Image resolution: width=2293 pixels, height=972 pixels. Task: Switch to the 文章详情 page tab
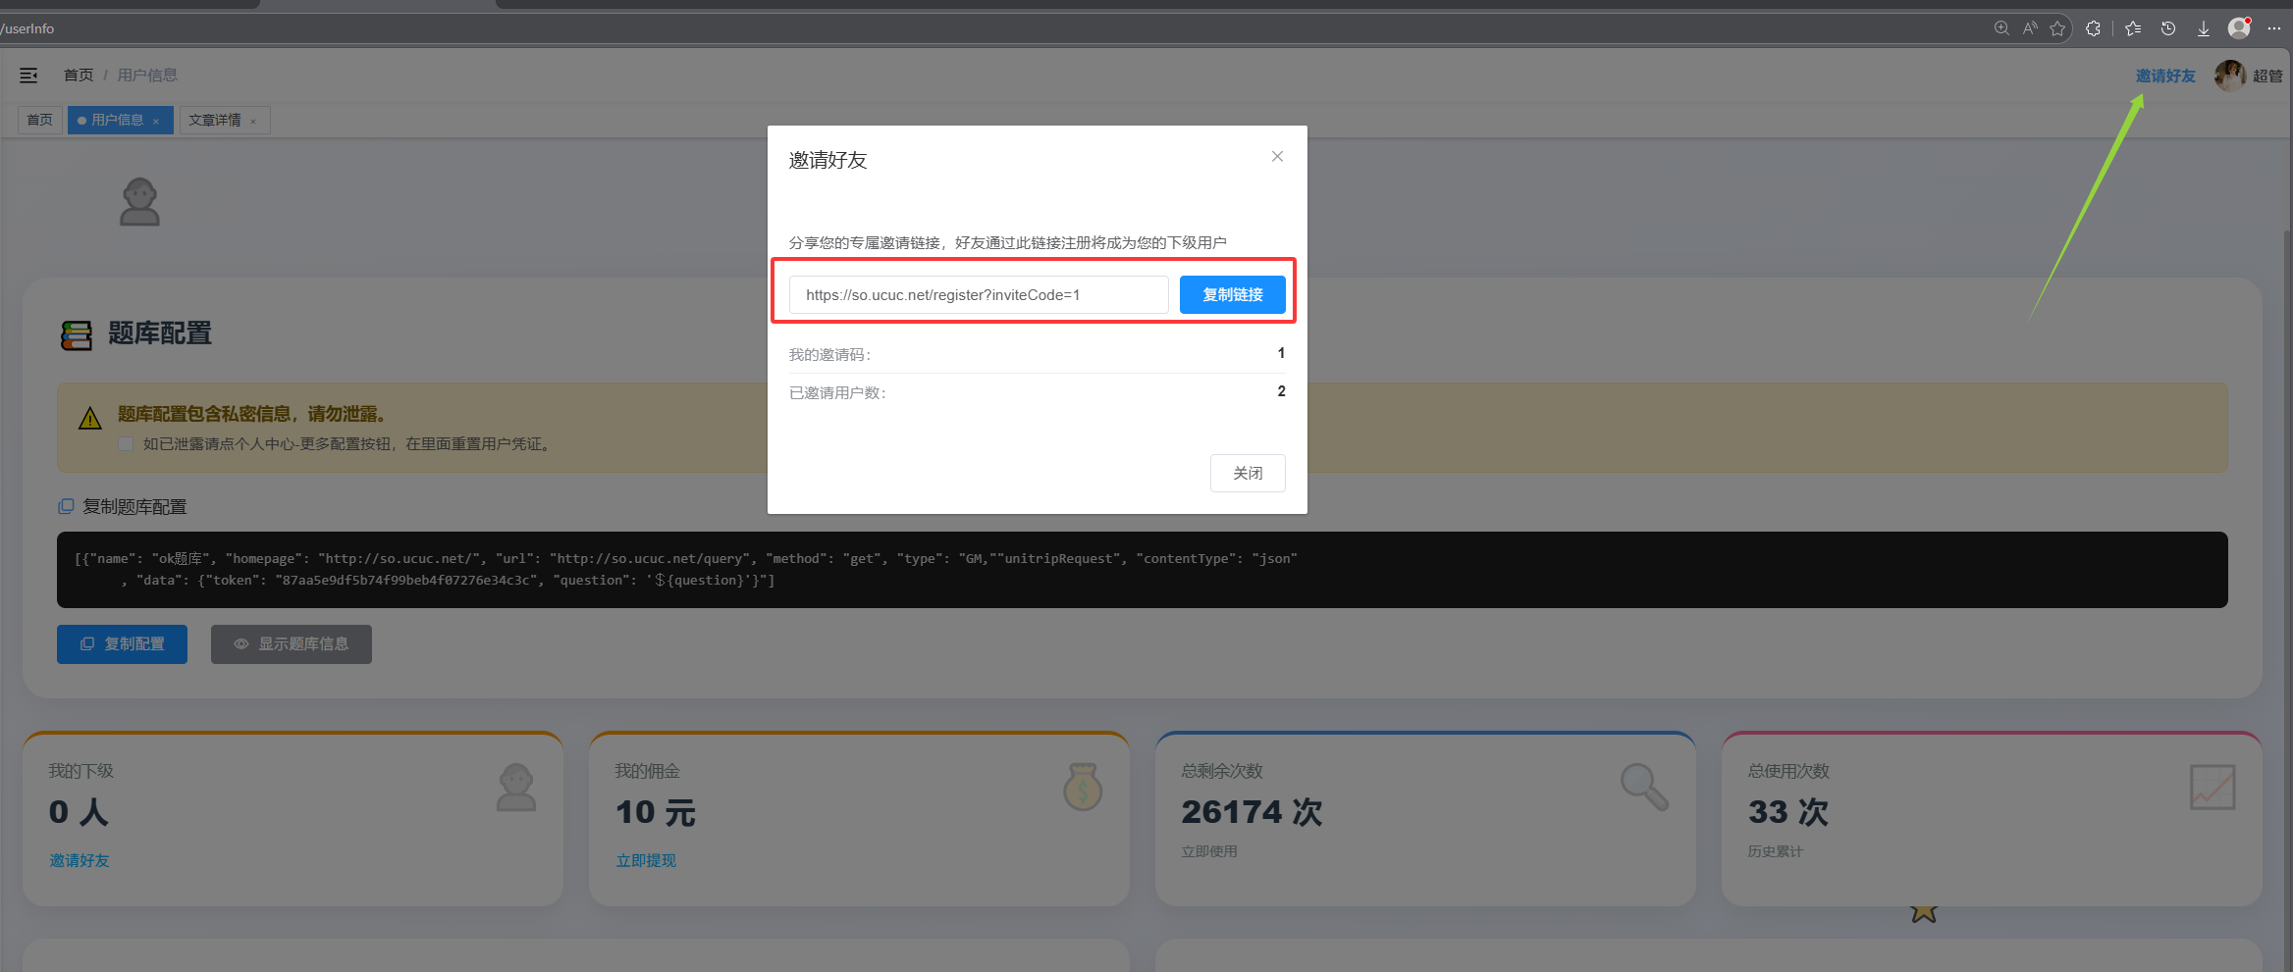(224, 120)
